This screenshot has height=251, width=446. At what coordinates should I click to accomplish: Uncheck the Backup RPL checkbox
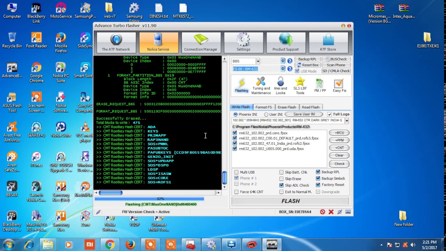(x=318, y=172)
